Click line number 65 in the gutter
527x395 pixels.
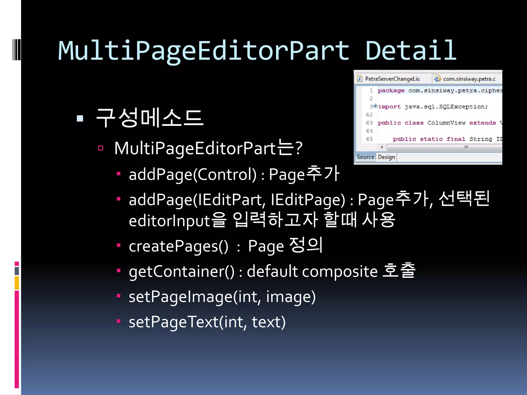[x=370, y=139]
